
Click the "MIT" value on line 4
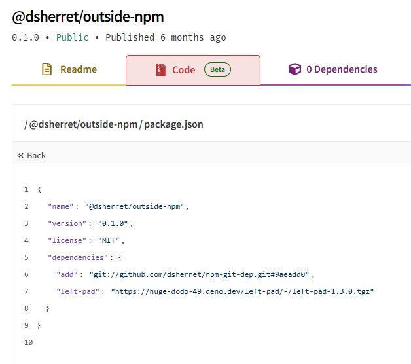click(x=109, y=240)
